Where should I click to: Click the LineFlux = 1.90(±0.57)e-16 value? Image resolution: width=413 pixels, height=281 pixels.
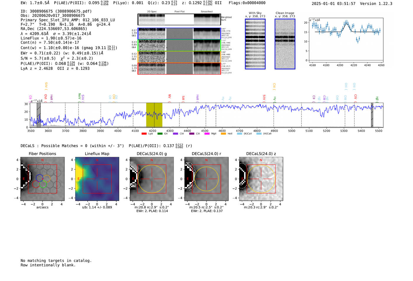(x=51, y=38)
